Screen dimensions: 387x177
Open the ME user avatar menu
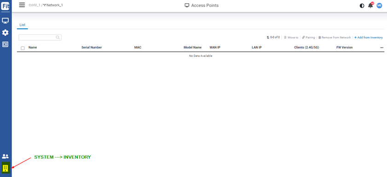[x=379, y=6]
